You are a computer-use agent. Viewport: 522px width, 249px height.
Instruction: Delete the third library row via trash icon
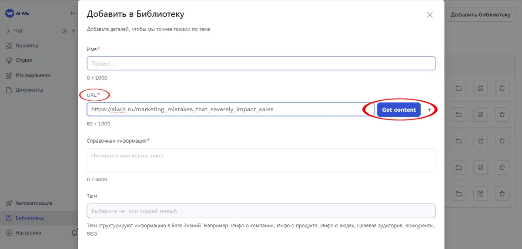coord(502,141)
